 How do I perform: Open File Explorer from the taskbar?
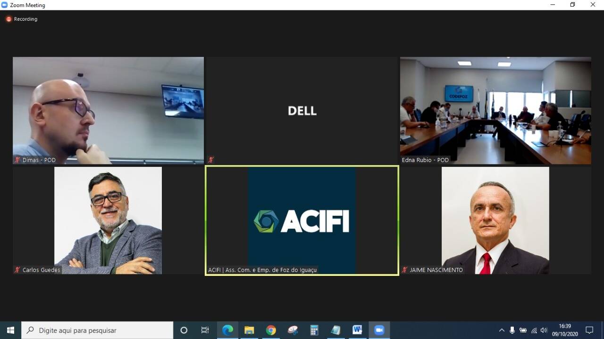click(249, 330)
